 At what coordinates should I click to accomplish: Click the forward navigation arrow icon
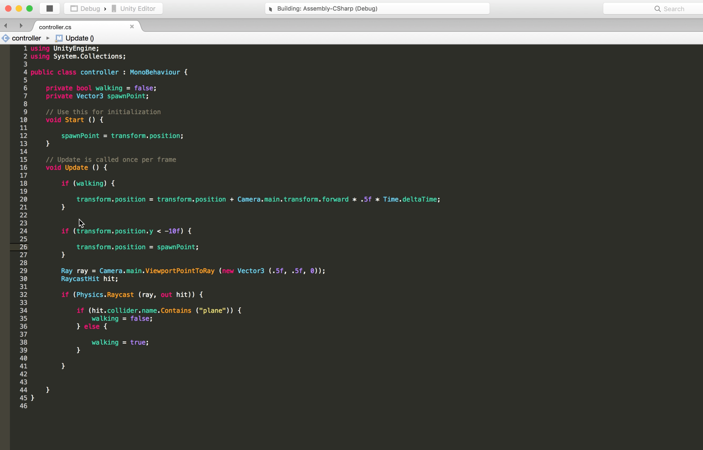21,26
